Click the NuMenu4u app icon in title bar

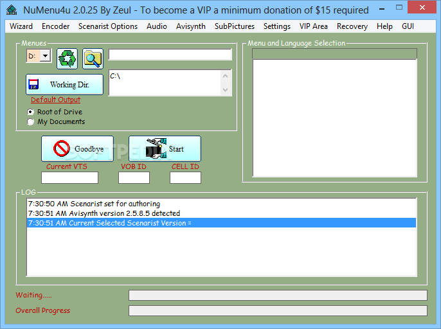[12, 10]
